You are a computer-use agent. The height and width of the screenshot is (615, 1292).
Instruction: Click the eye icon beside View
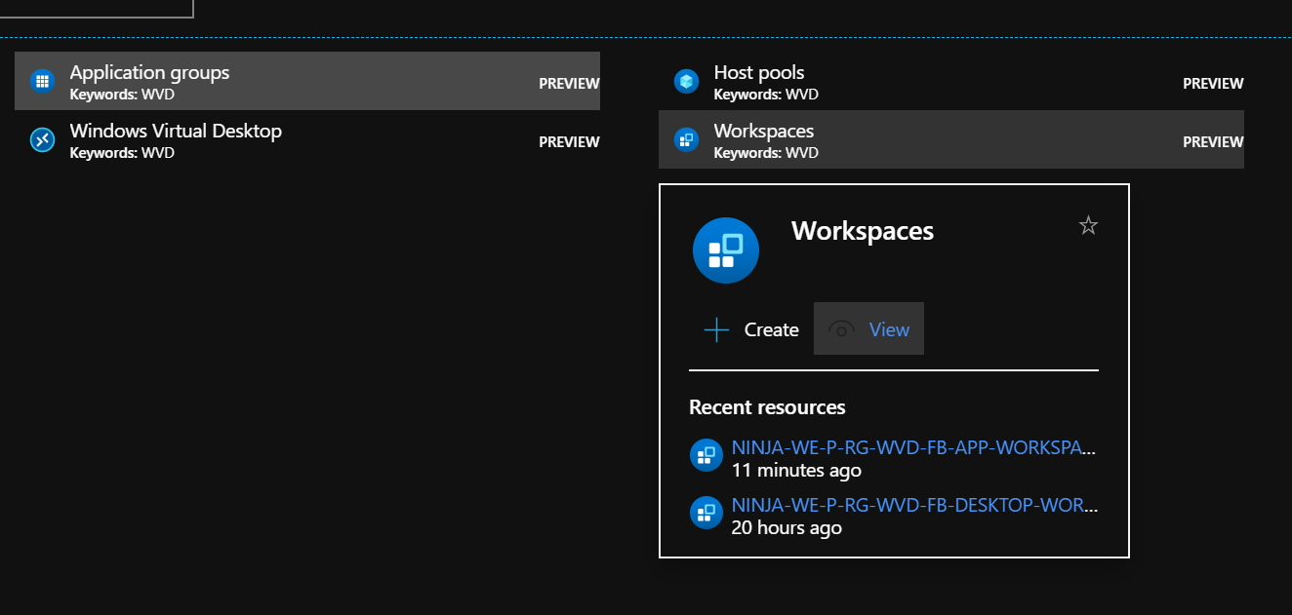tap(841, 329)
